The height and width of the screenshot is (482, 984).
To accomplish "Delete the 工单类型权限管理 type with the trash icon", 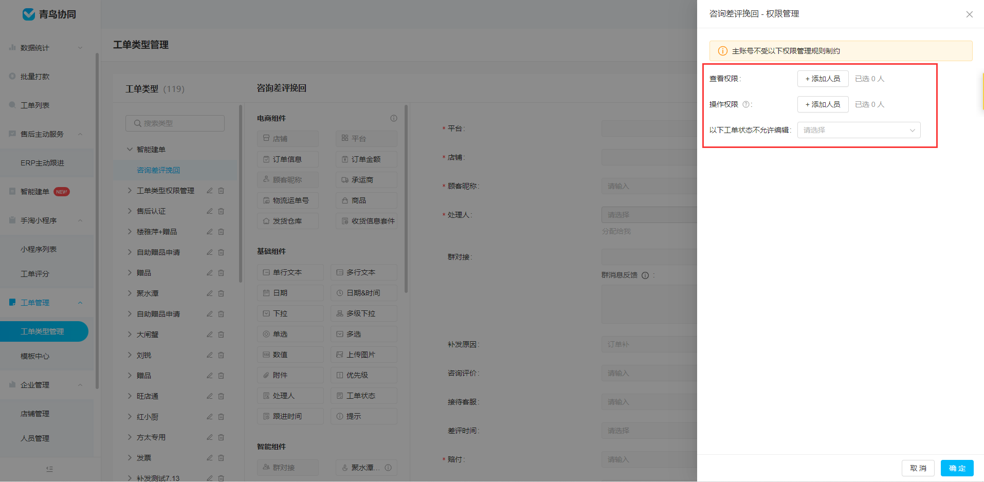I will [221, 191].
